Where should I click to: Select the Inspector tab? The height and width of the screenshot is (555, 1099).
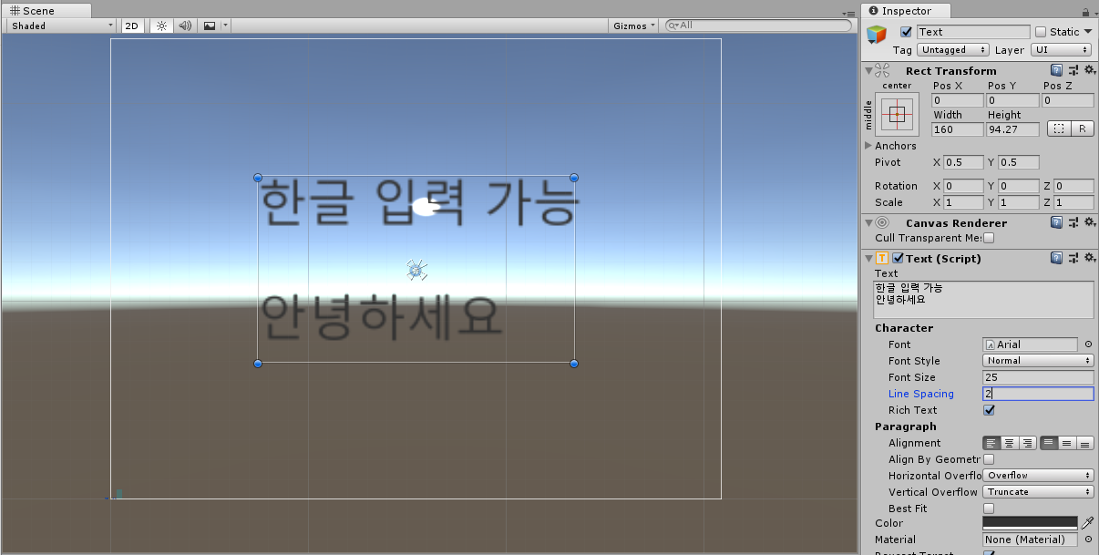point(906,11)
